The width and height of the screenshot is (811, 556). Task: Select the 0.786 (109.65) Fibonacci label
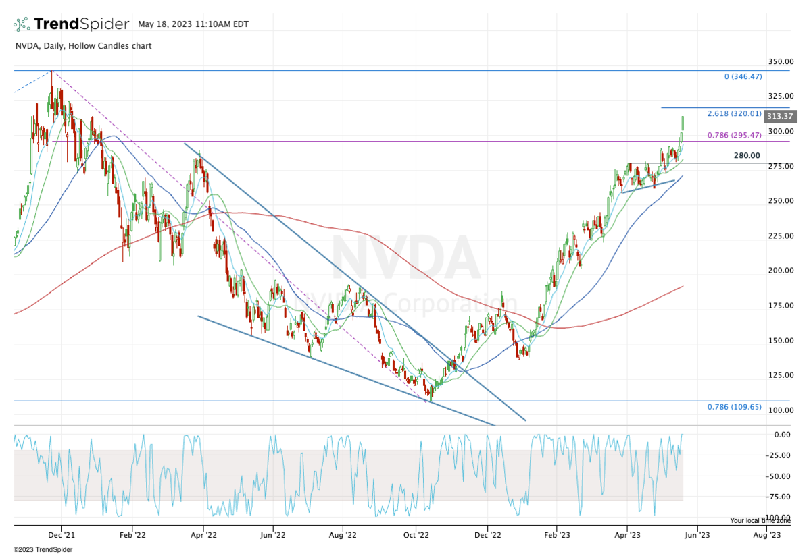(734, 407)
